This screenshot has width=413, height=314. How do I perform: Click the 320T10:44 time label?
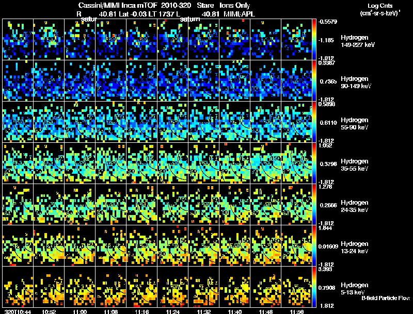[x=18, y=312]
